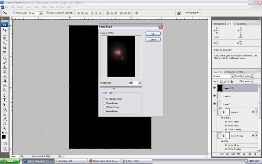This screenshot has width=262, height=164.
Task: Toggle Quick Mask mode in toolbox
Action: pyautogui.click(x=4, y=143)
